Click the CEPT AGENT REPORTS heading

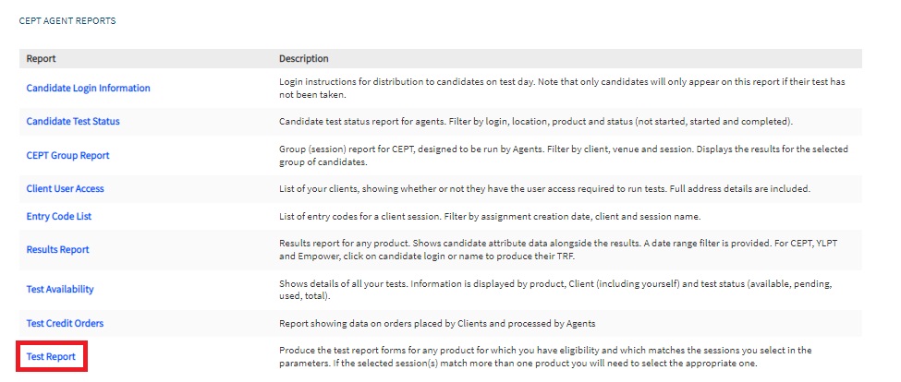point(67,20)
